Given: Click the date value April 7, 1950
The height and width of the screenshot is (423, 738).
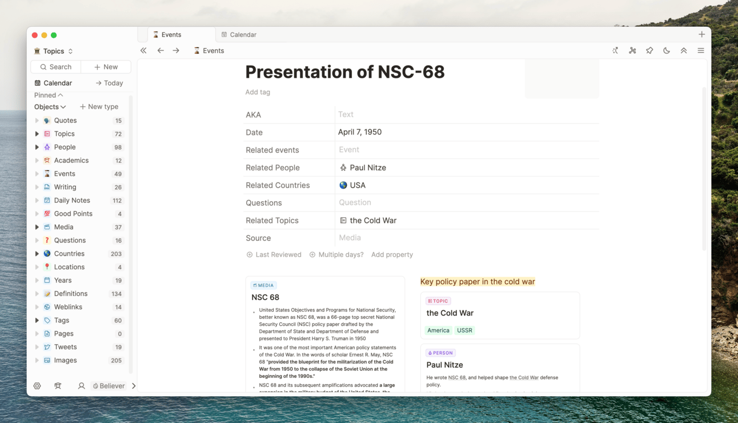Looking at the screenshot, I should click(360, 132).
